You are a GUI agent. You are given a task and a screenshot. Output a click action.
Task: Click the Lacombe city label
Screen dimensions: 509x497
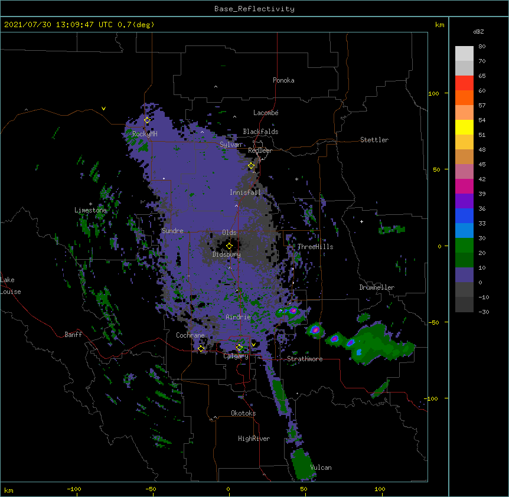tap(266, 113)
